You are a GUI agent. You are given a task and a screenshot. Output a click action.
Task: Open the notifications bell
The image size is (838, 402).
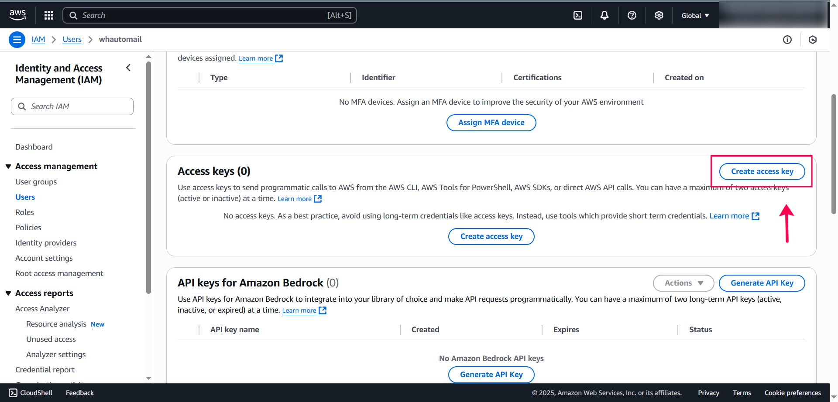click(604, 15)
